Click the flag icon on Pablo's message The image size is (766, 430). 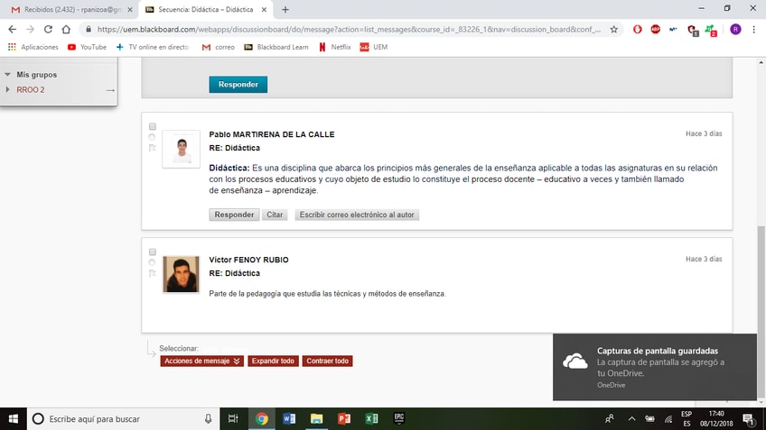(153, 148)
